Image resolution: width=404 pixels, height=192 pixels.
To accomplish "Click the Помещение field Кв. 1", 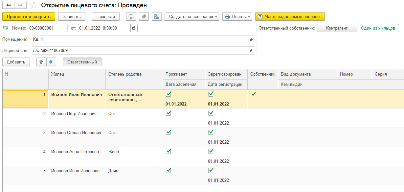I will pyautogui.click(x=140, y=39).
